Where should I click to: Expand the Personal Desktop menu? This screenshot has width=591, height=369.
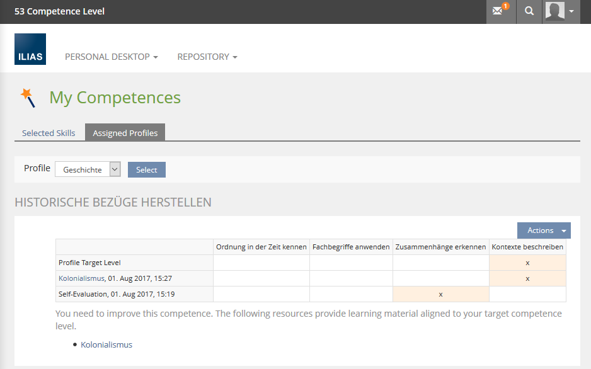[x=111, y=57]
